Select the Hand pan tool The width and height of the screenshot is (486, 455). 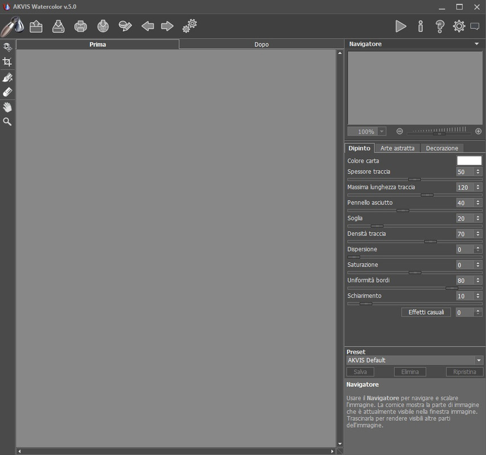(x=7, y=107)
